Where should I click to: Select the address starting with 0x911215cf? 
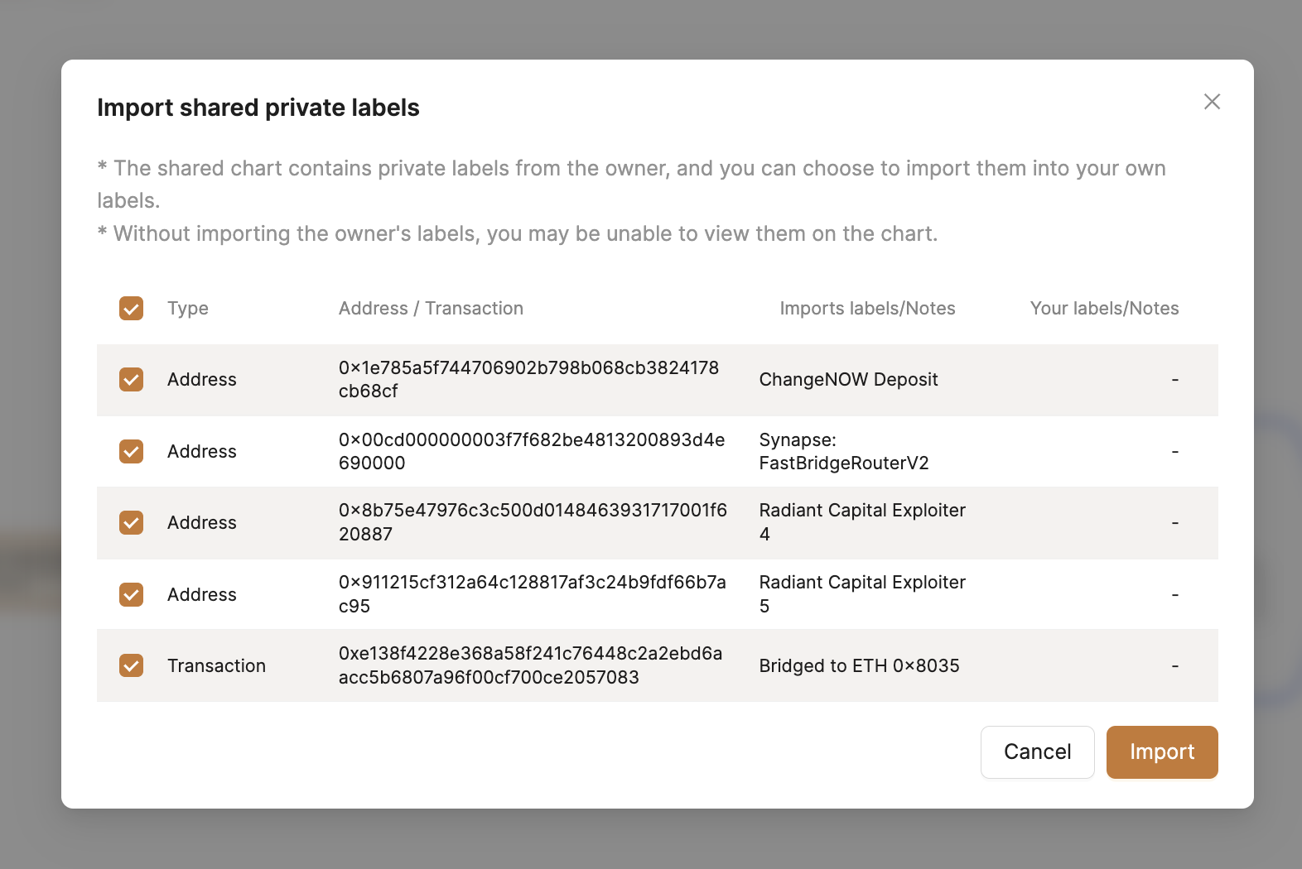coord(532,594)
